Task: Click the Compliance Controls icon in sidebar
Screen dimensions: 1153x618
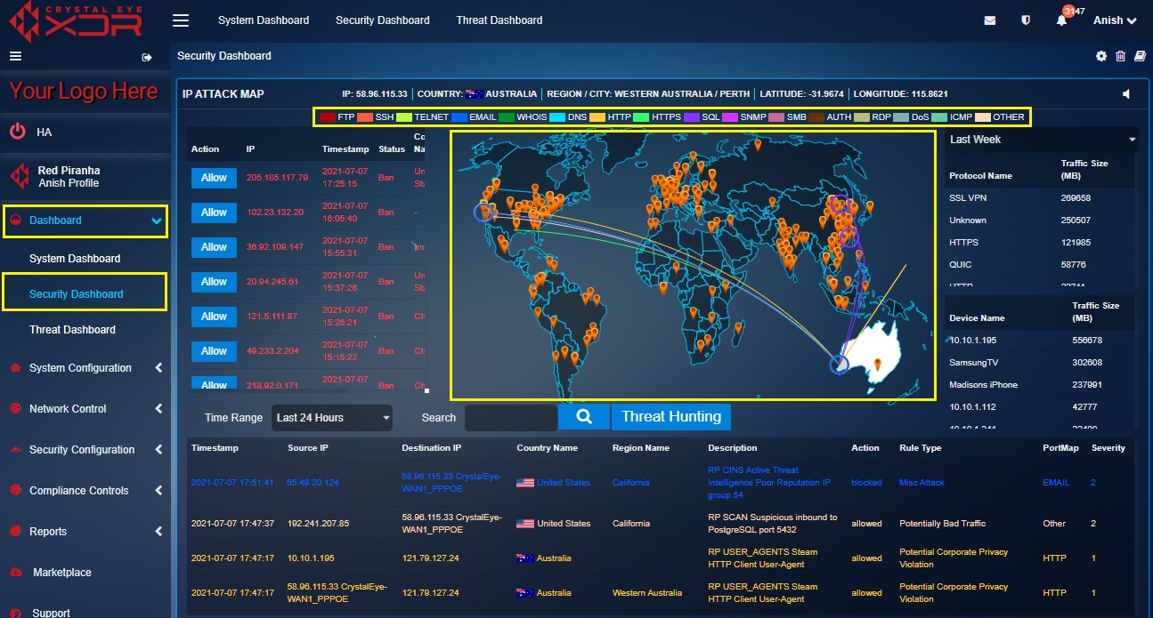Action: pos(13,491)
